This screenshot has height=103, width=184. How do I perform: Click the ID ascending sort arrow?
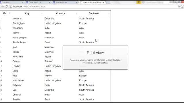click(x=10, y=13)
